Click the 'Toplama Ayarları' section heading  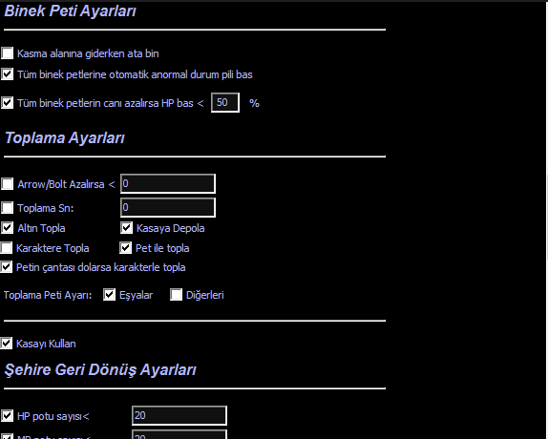[x=65, y=138]
